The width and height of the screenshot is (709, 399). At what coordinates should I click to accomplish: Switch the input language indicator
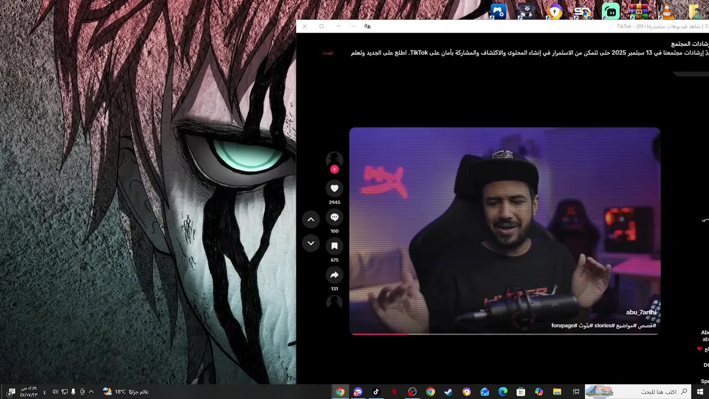pyautogui.click(x=45, y=392)
